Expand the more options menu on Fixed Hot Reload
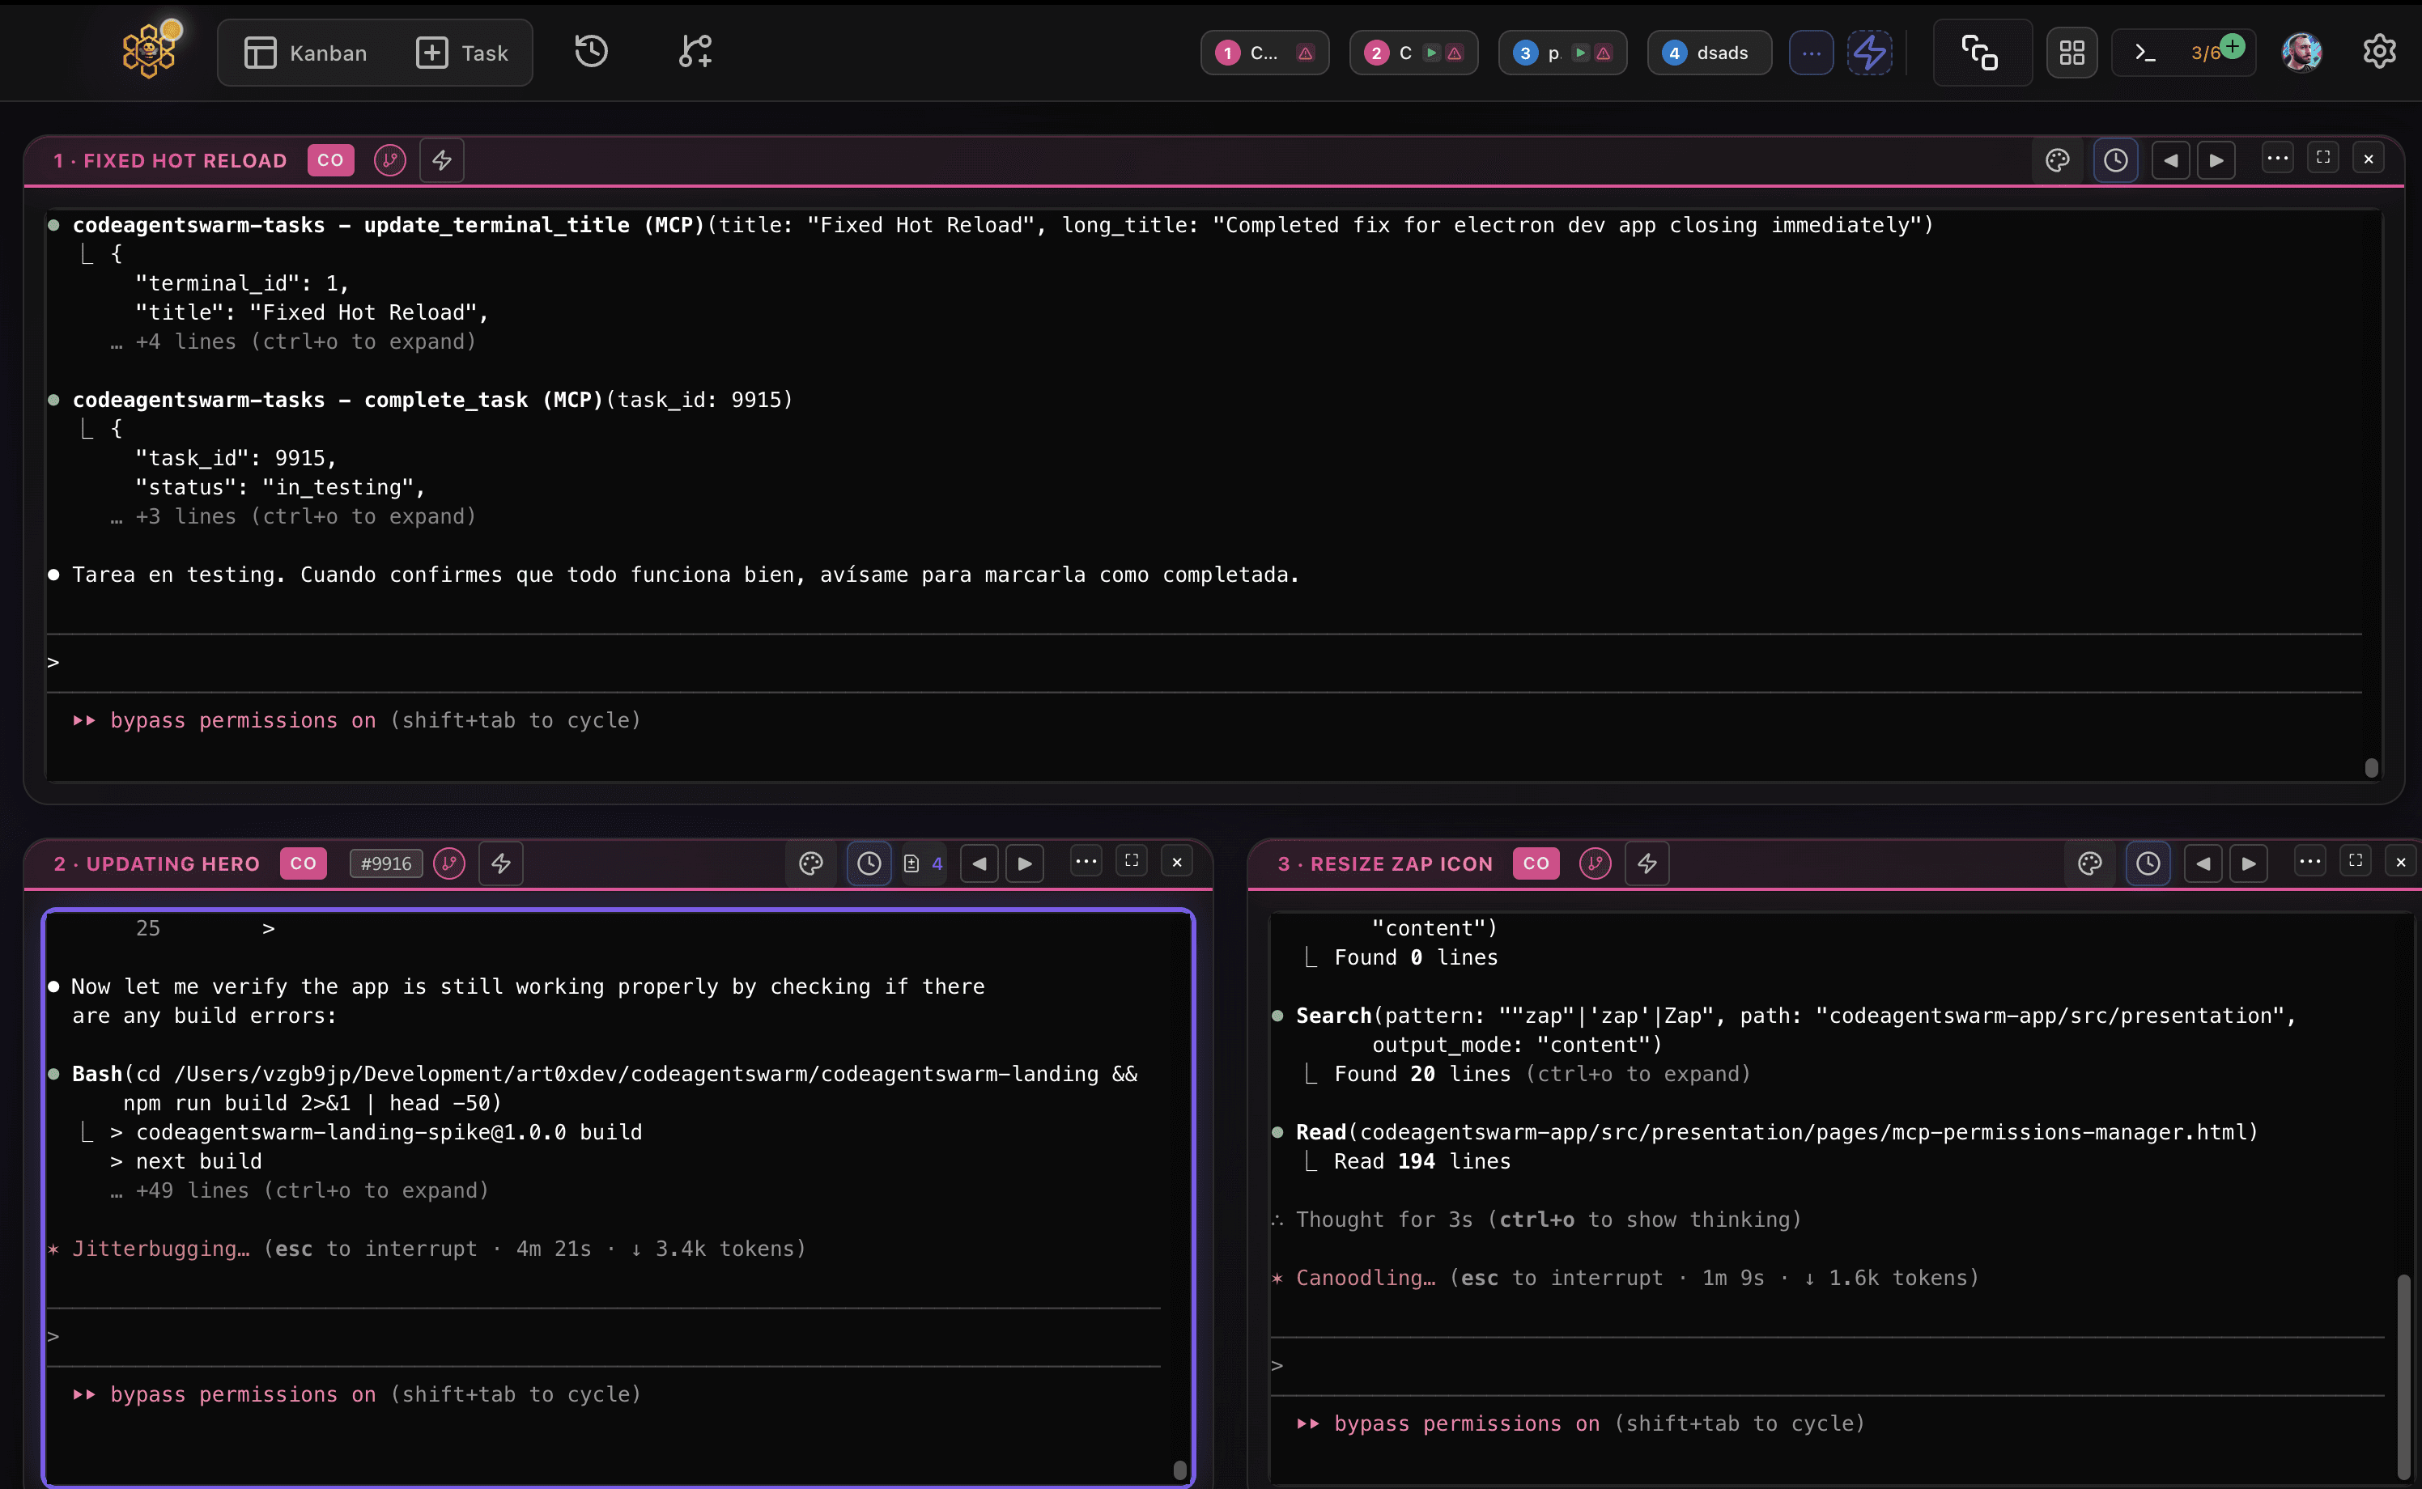Viewport: 2422px width, 1489px height. (x=2277, y=158)
